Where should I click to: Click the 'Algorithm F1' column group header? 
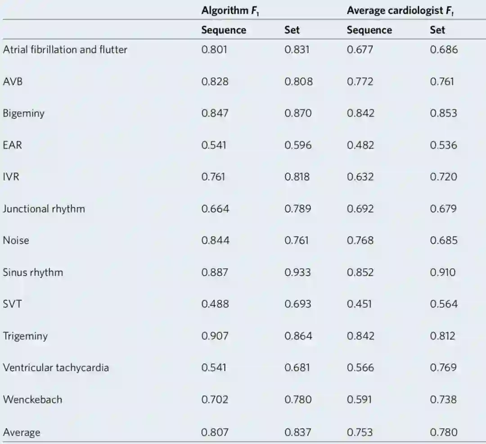pyautogui.click(x=230, y=11)
